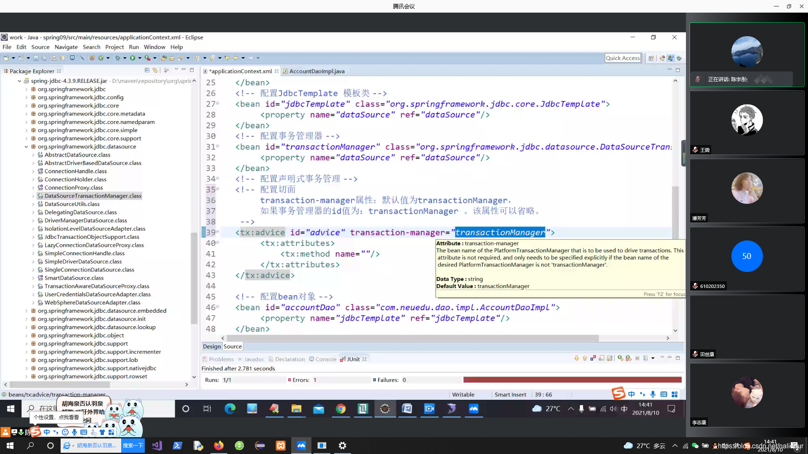Open the File menu
The image size is (808, 454).
click(7, 47)
